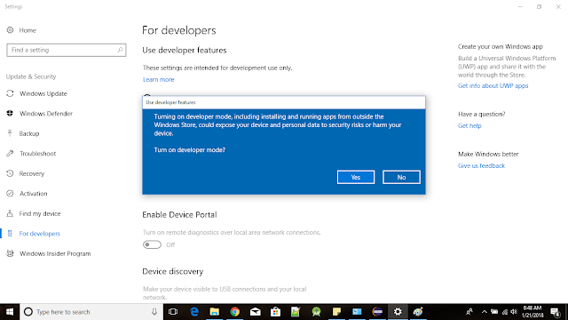Open the Mail app from taskbar
Image resolution: width=568 pixels, height=320 pixels.
click(x=255, y=312)
